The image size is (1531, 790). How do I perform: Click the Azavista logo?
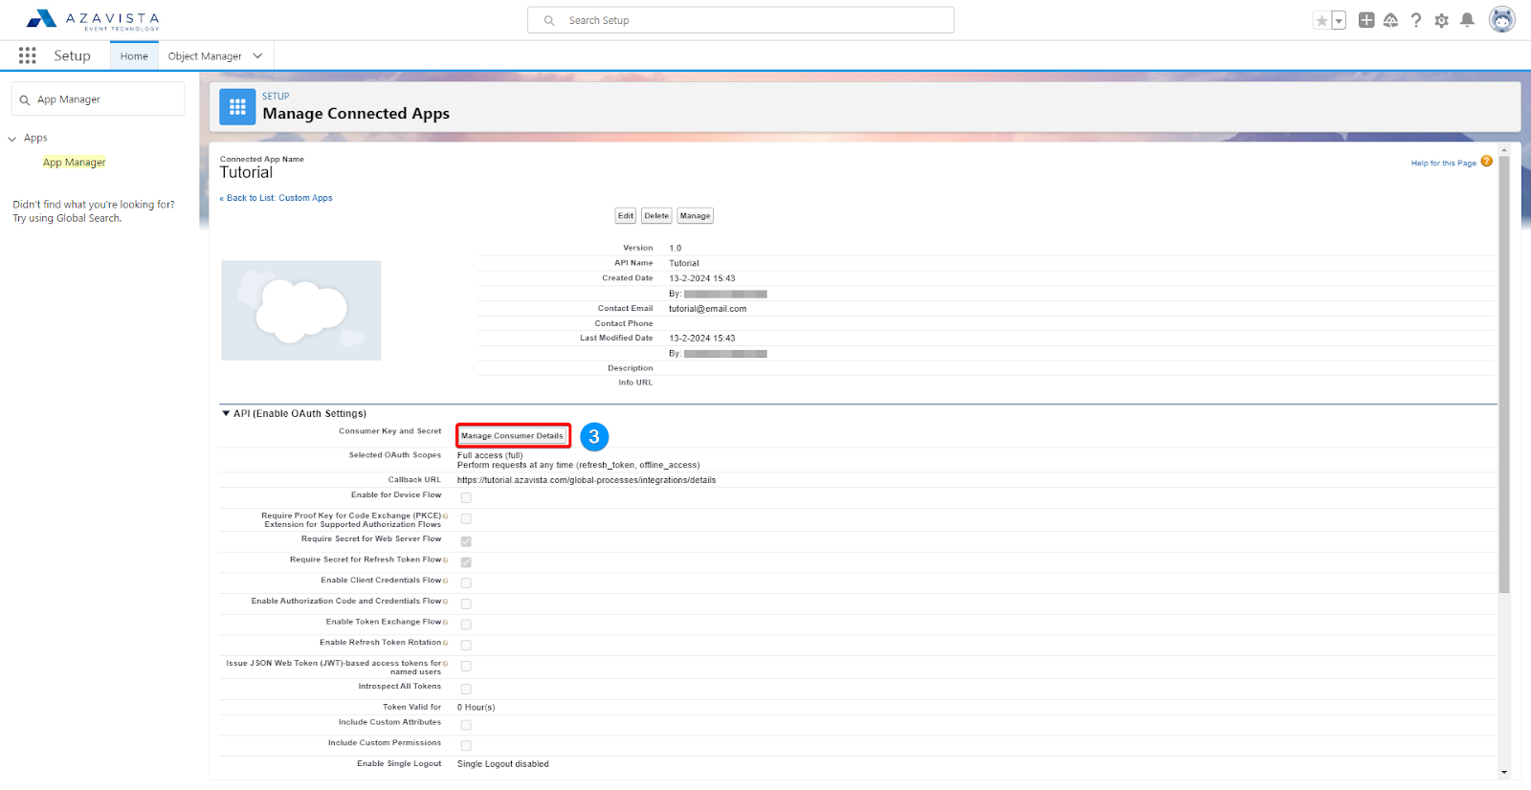pos(93,19)
